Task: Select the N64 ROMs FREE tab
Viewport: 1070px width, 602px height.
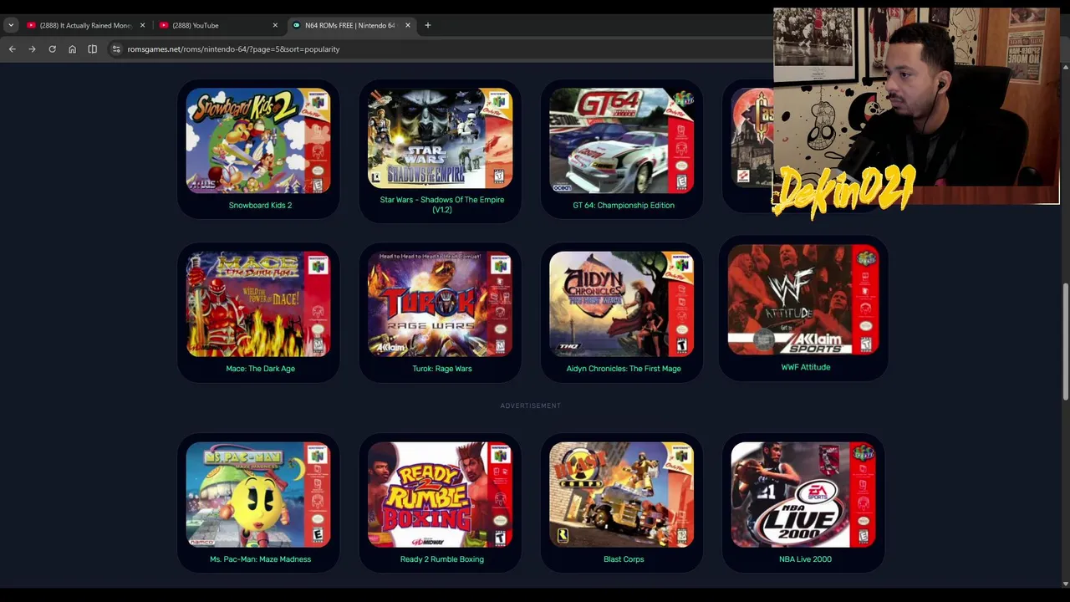Action: (351, 25)
